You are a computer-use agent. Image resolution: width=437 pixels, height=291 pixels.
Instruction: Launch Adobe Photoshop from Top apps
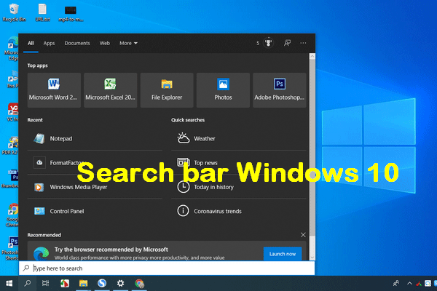pyautogui.click(x=279, y=90)
